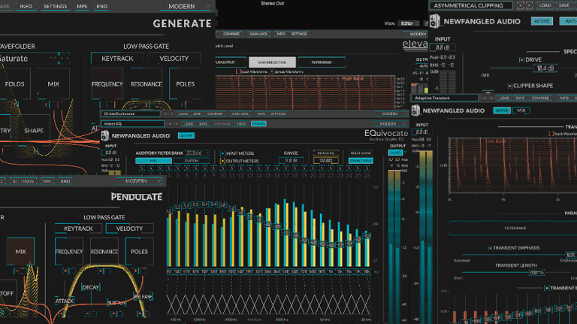
Task: Click SAVE in Asymmetrical Clipping bar
Action: click(x=563, y=5)
